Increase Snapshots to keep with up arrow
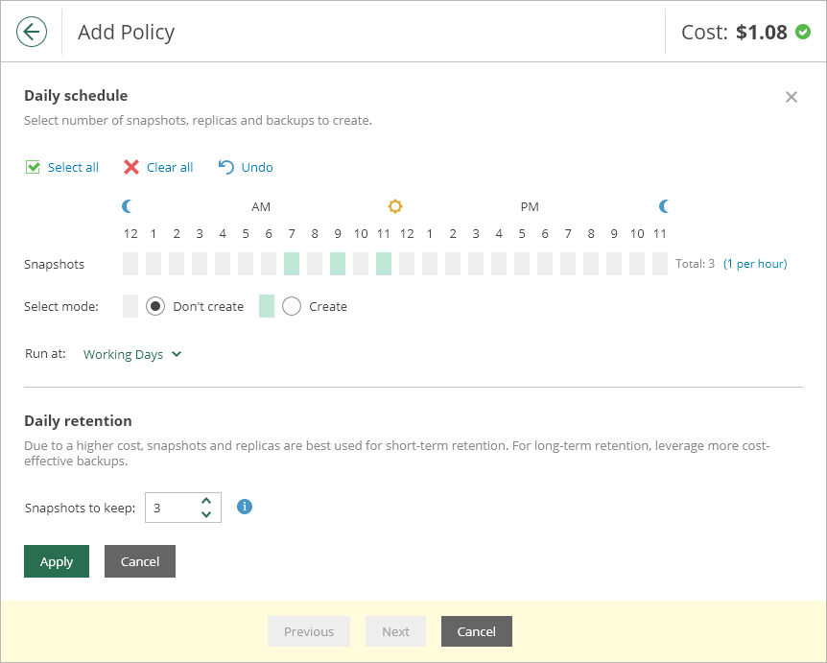The width and height of the screenshot is (827, 663). point(206,501)
